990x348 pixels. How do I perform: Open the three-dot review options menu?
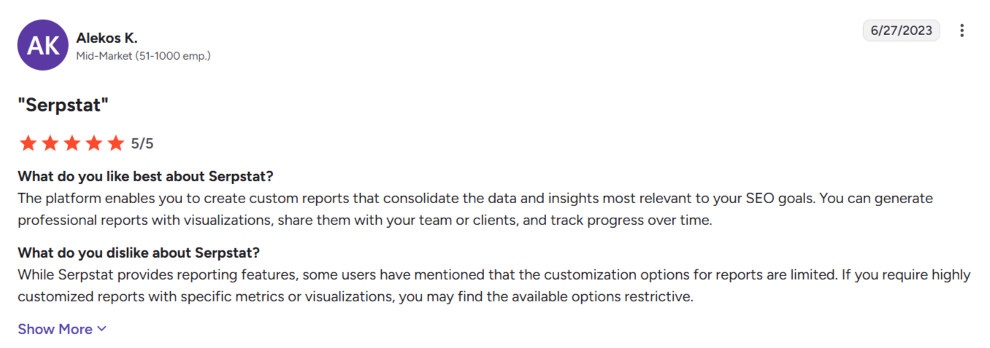(x=962, y=31)
